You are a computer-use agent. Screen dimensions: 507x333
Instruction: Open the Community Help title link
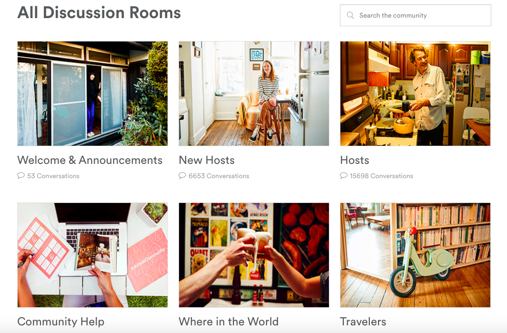point(61,322)
